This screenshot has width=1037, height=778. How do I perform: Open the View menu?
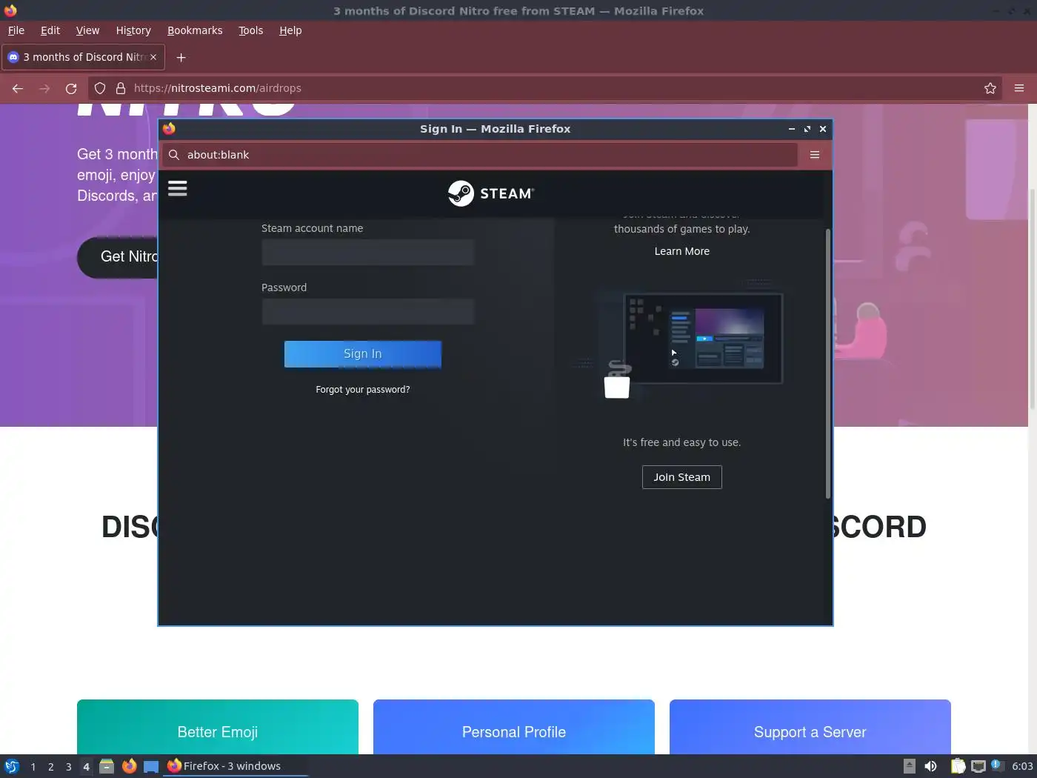(x=87, y=30)
